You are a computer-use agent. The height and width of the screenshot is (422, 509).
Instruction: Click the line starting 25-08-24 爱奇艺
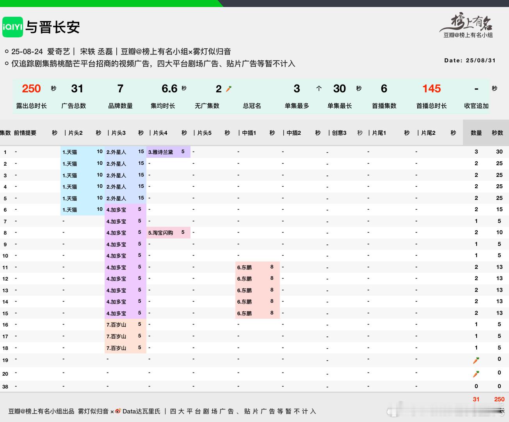[x=121, y=51]
